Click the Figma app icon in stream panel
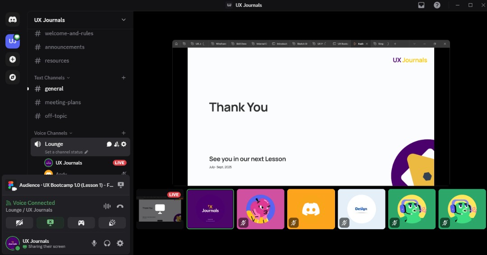 pyautogui.click(x=11, y=185)
